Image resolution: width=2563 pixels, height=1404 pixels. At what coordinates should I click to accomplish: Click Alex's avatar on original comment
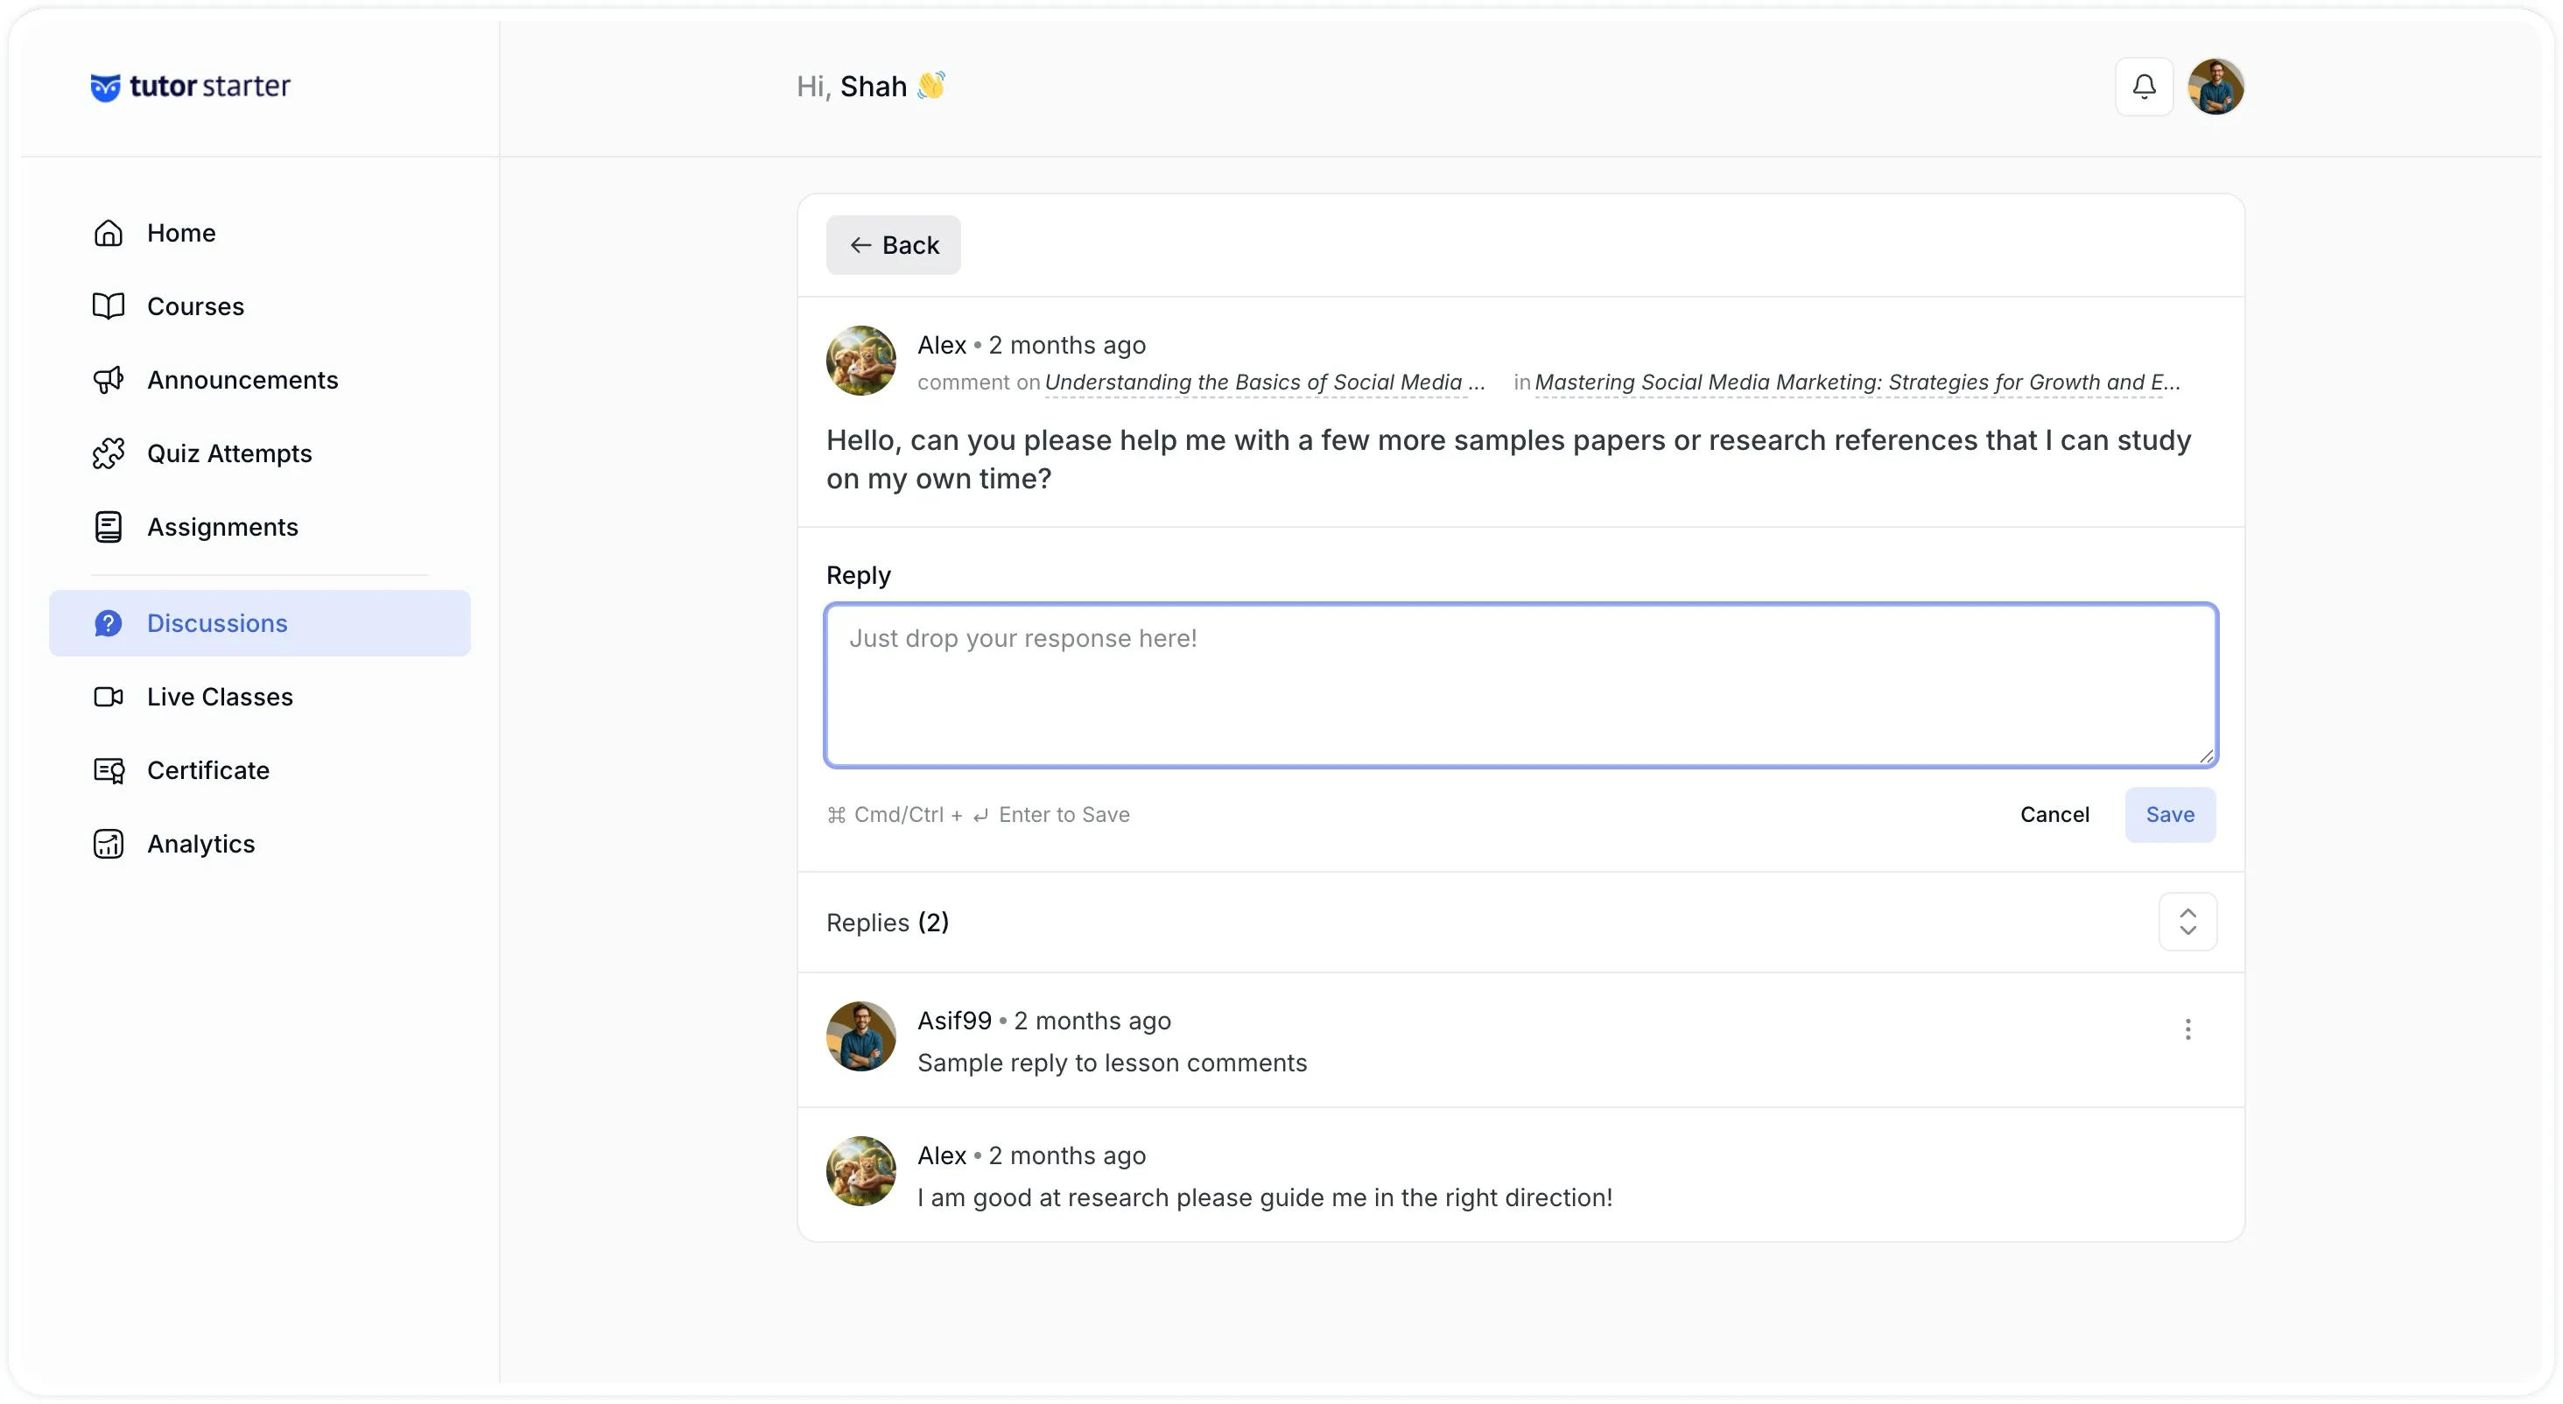point(860,361)
